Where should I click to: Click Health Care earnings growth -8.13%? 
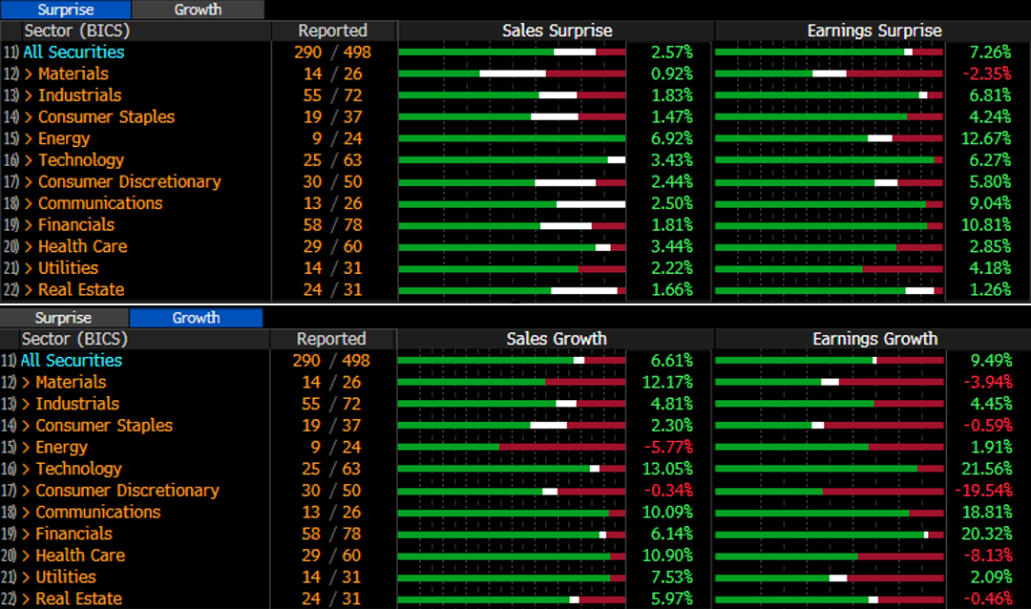(988, 556)
